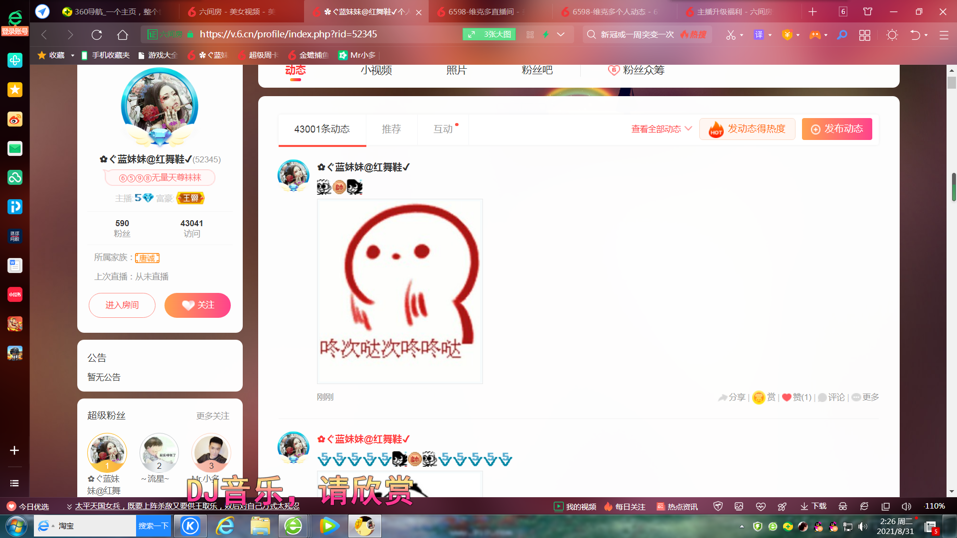The width and height of the screenshot is (957, 538).
Task: Open the 粉丝众筹 tab
Action: point(637,70)
